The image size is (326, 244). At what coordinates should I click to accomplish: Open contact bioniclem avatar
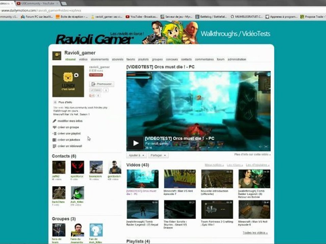click(x=96, y=167)
